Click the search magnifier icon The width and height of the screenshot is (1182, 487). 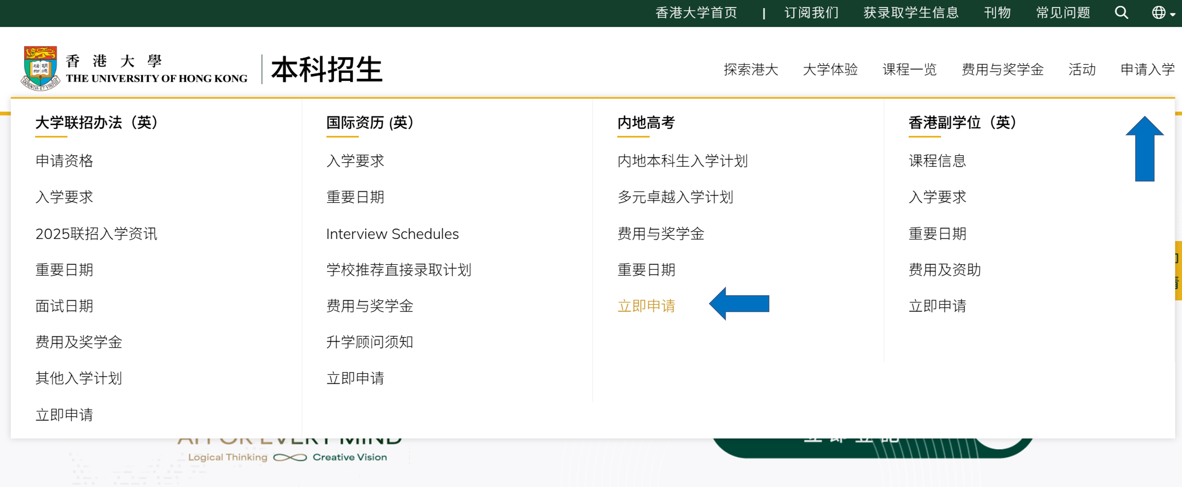1121,12
